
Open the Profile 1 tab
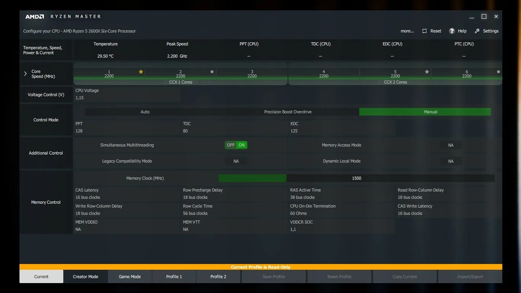click(x=174, y=277)
